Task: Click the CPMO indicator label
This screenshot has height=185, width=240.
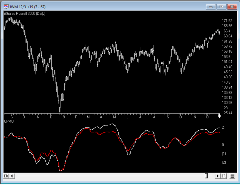Action: pos(9,121)
